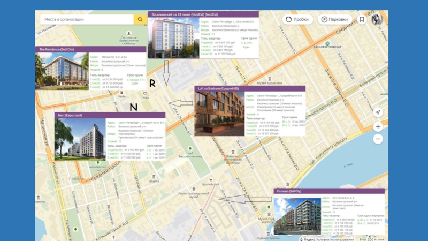The width and height of the screenshot is (428, 241).
Task: Click the сад Василеостровец tree icon
Action: coord(190,149)
